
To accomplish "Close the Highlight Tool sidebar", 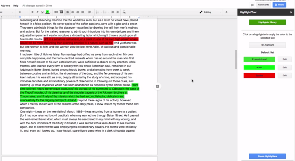I will click(291, 12).
